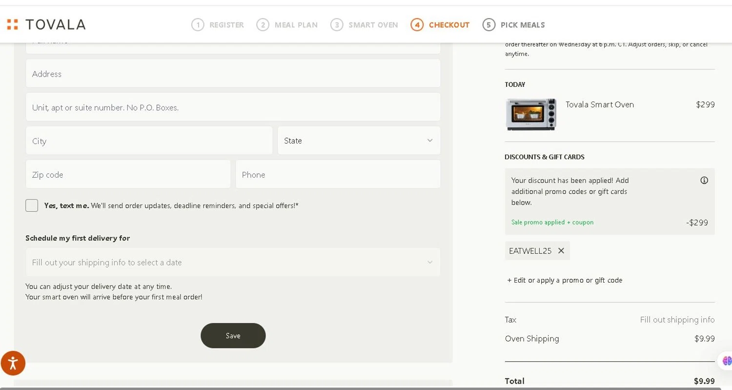Open the accessibility widget icon

click(x=13, y=363)
